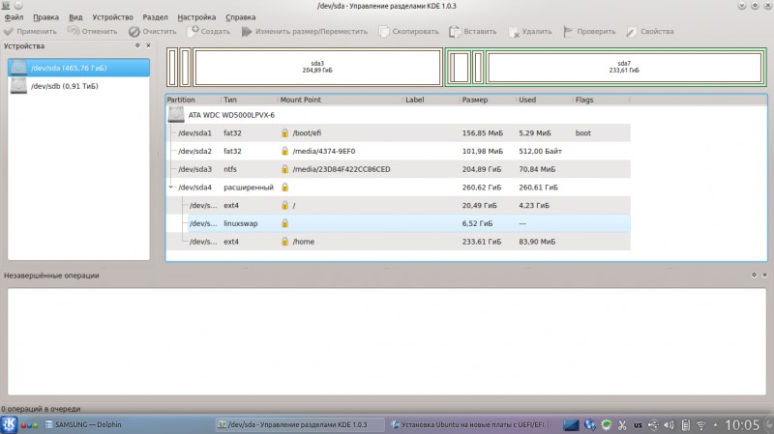Collapse the /dev/sda4 extended partition

tap(171, 188)
